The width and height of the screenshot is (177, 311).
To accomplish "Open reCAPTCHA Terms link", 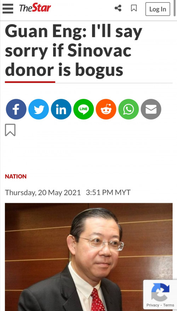I will (169, 305).
